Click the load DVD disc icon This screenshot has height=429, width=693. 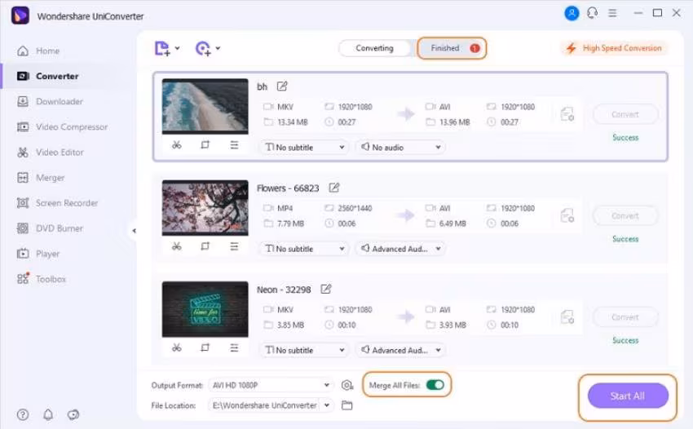click(x=203, y=48)
